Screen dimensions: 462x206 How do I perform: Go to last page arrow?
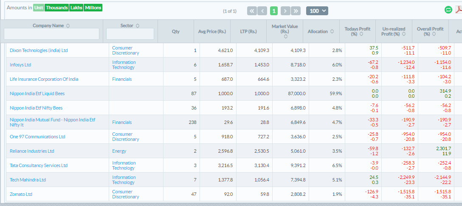tap(296, 11)
